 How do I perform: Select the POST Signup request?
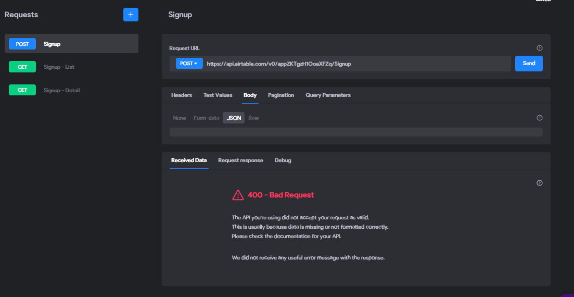point(71,44)
